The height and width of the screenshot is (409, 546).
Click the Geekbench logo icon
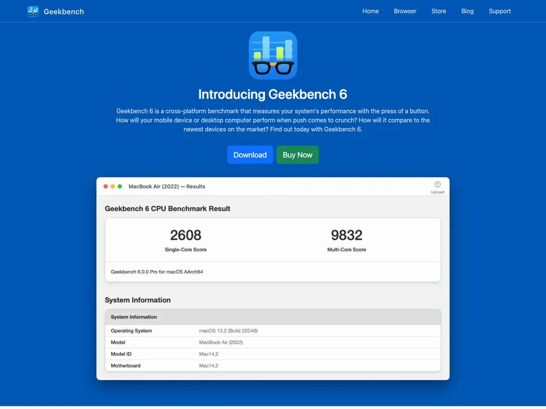[33, 11]
